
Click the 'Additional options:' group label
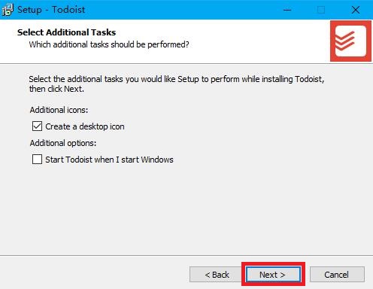coord(63,143)
